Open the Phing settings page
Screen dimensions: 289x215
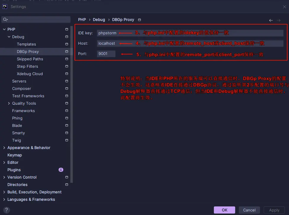pos(17,118)
